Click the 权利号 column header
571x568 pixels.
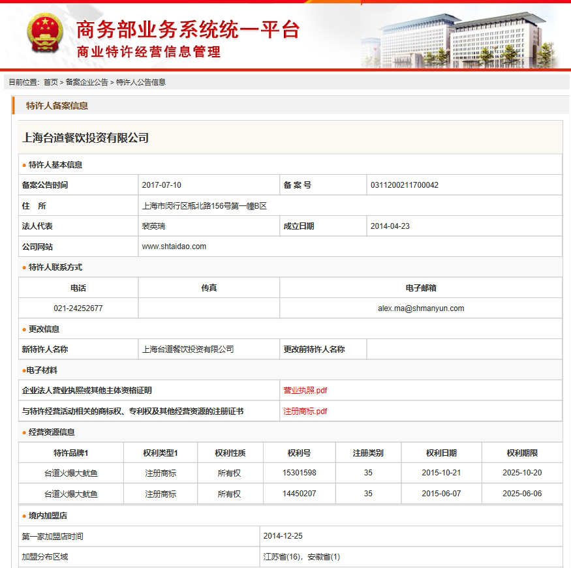pos(300,453)
